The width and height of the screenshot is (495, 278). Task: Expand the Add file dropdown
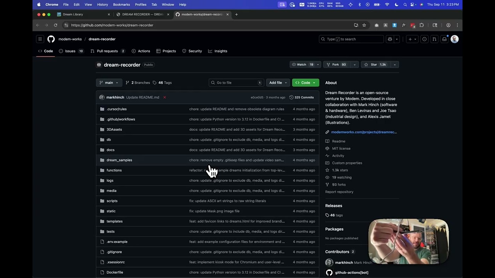pyautogui.click(x=278, y=83)
